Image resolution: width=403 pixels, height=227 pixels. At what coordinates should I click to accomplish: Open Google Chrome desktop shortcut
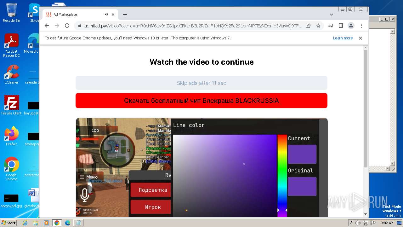11,169
